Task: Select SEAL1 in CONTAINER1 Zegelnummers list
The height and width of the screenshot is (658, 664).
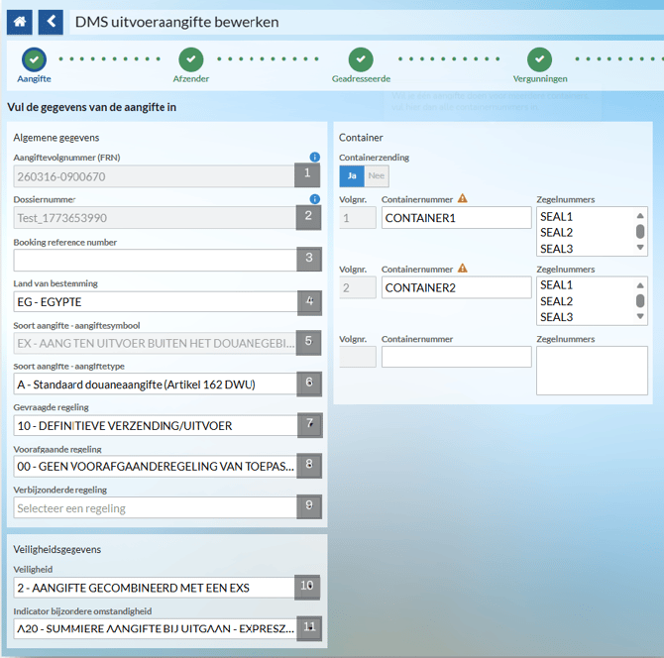Action: pos(556,216)
